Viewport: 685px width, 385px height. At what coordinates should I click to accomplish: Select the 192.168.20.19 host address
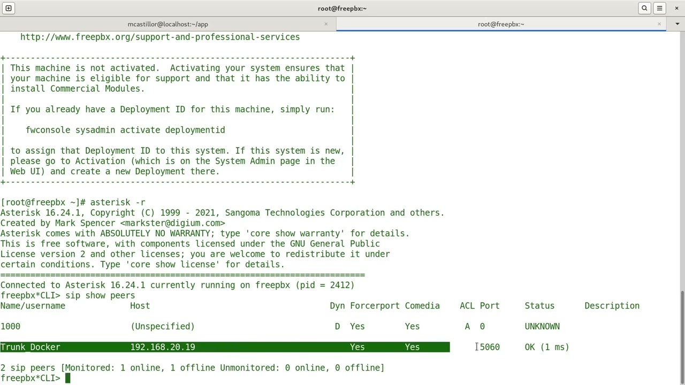coord(163,347)
